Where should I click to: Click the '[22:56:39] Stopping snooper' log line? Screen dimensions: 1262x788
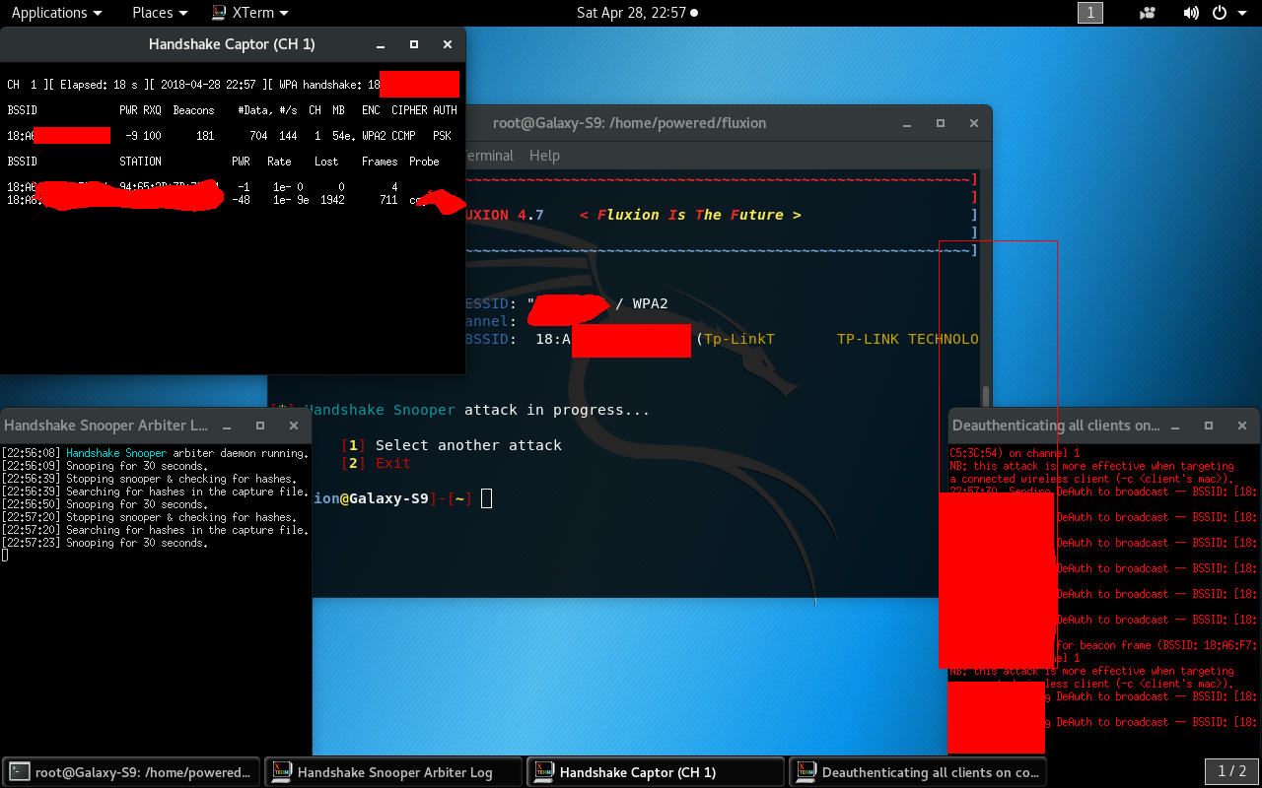[x=149, y=479]
